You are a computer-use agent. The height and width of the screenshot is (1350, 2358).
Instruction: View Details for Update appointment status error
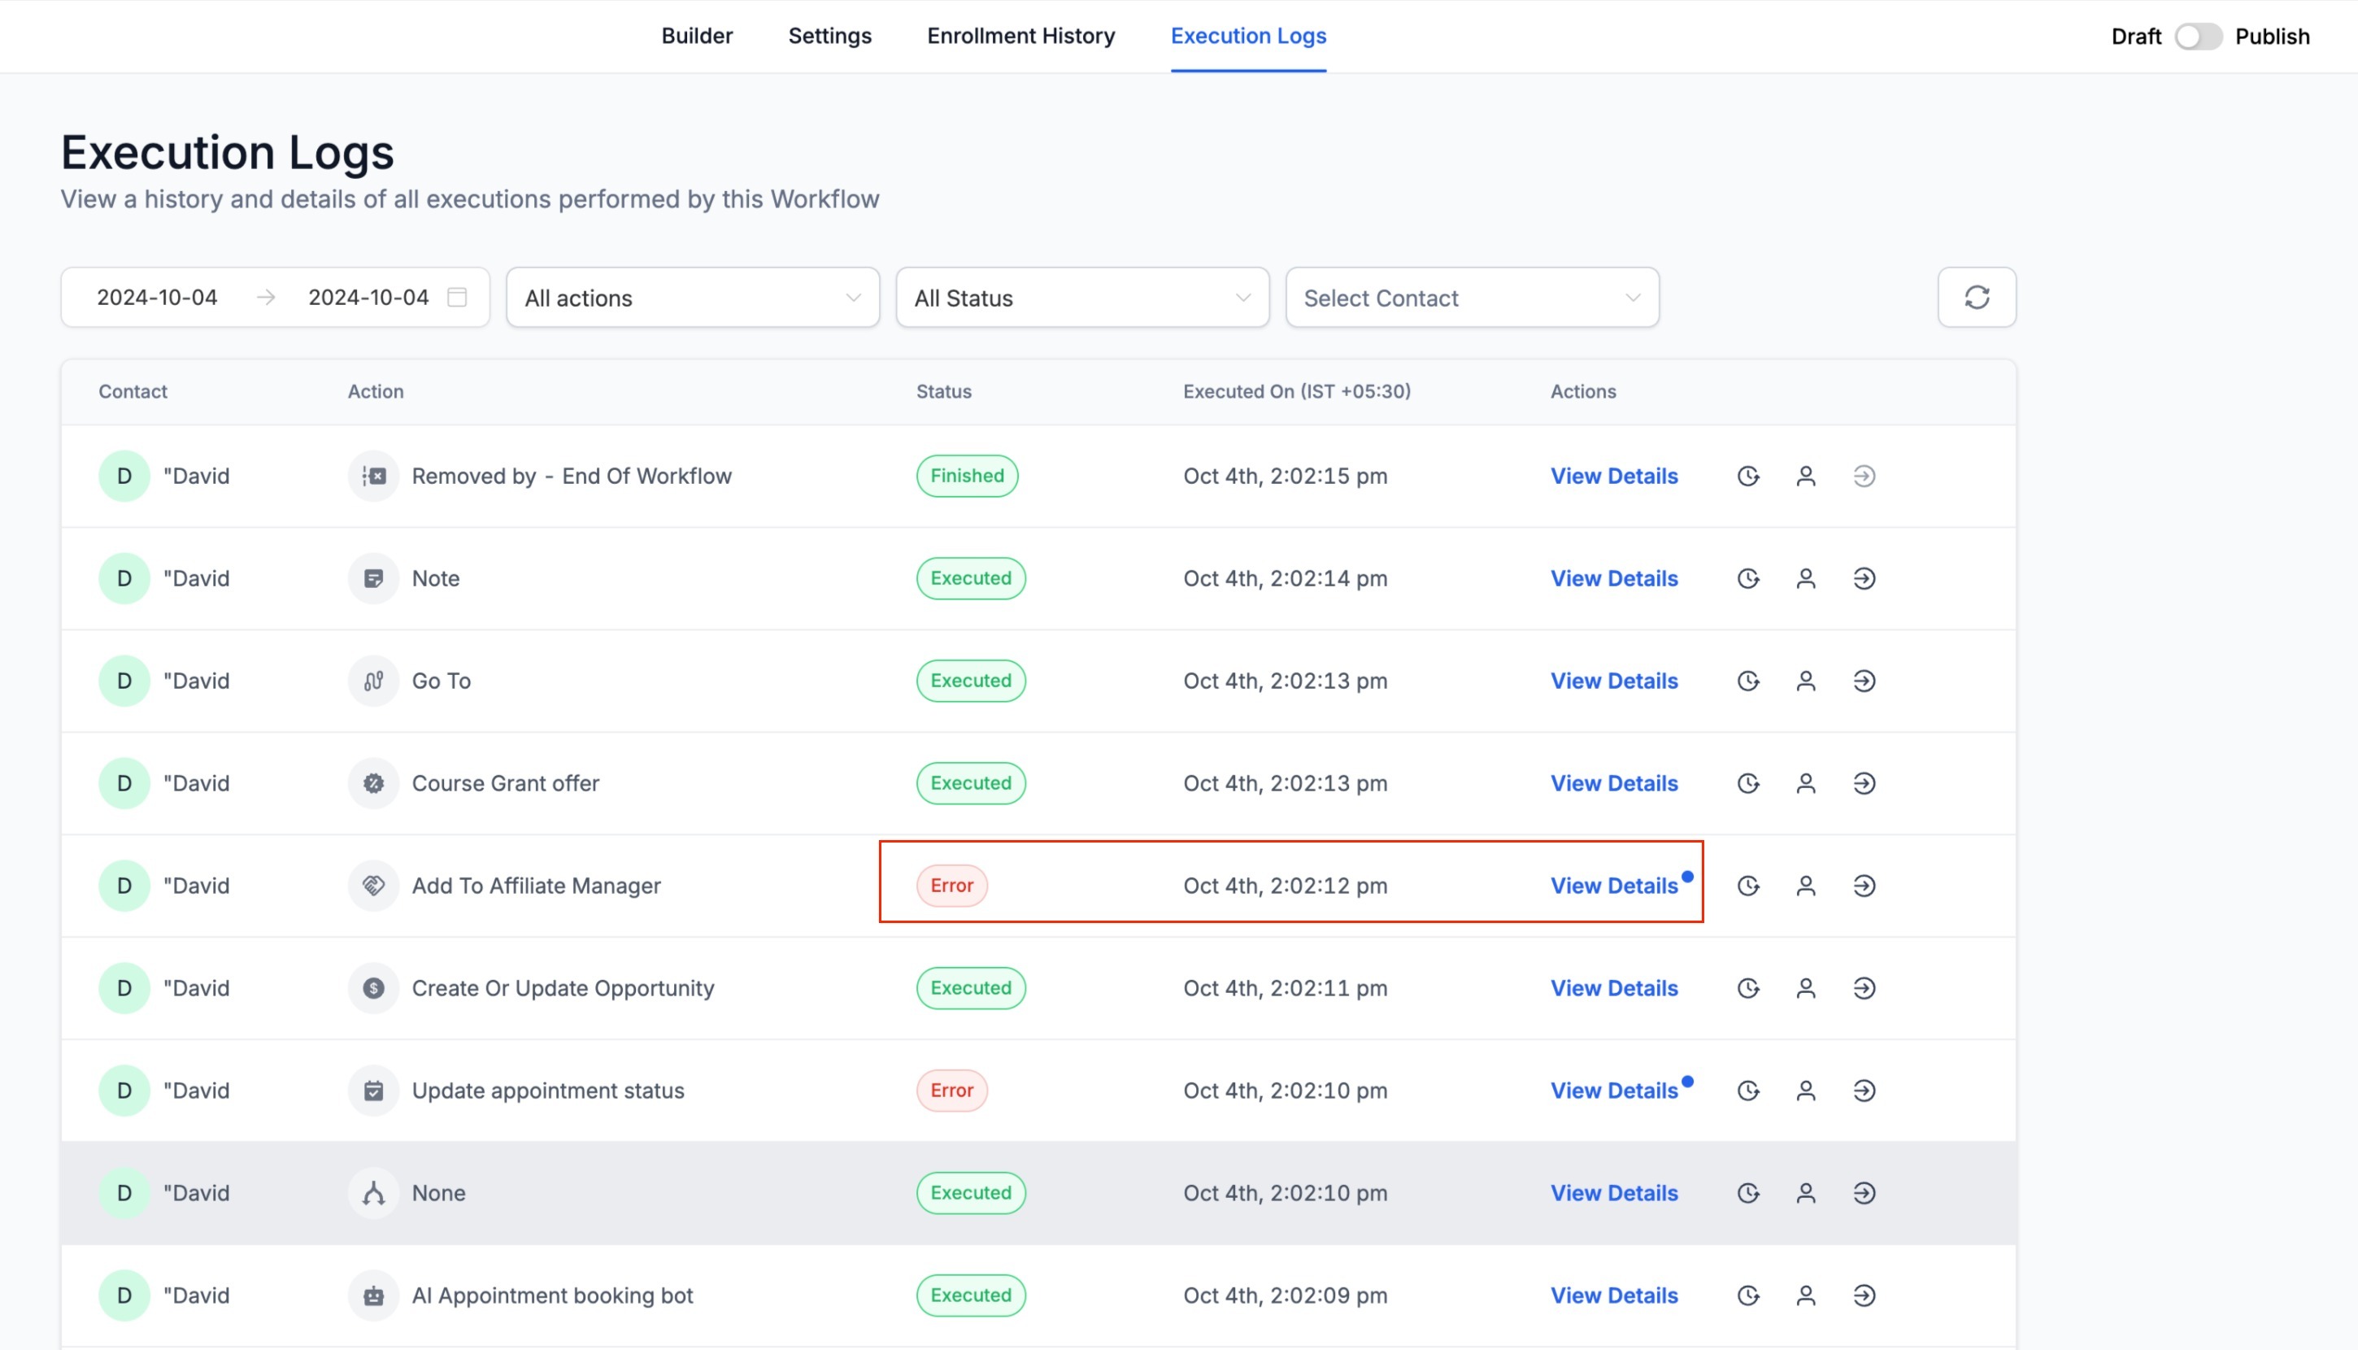click(1614, 1091)
